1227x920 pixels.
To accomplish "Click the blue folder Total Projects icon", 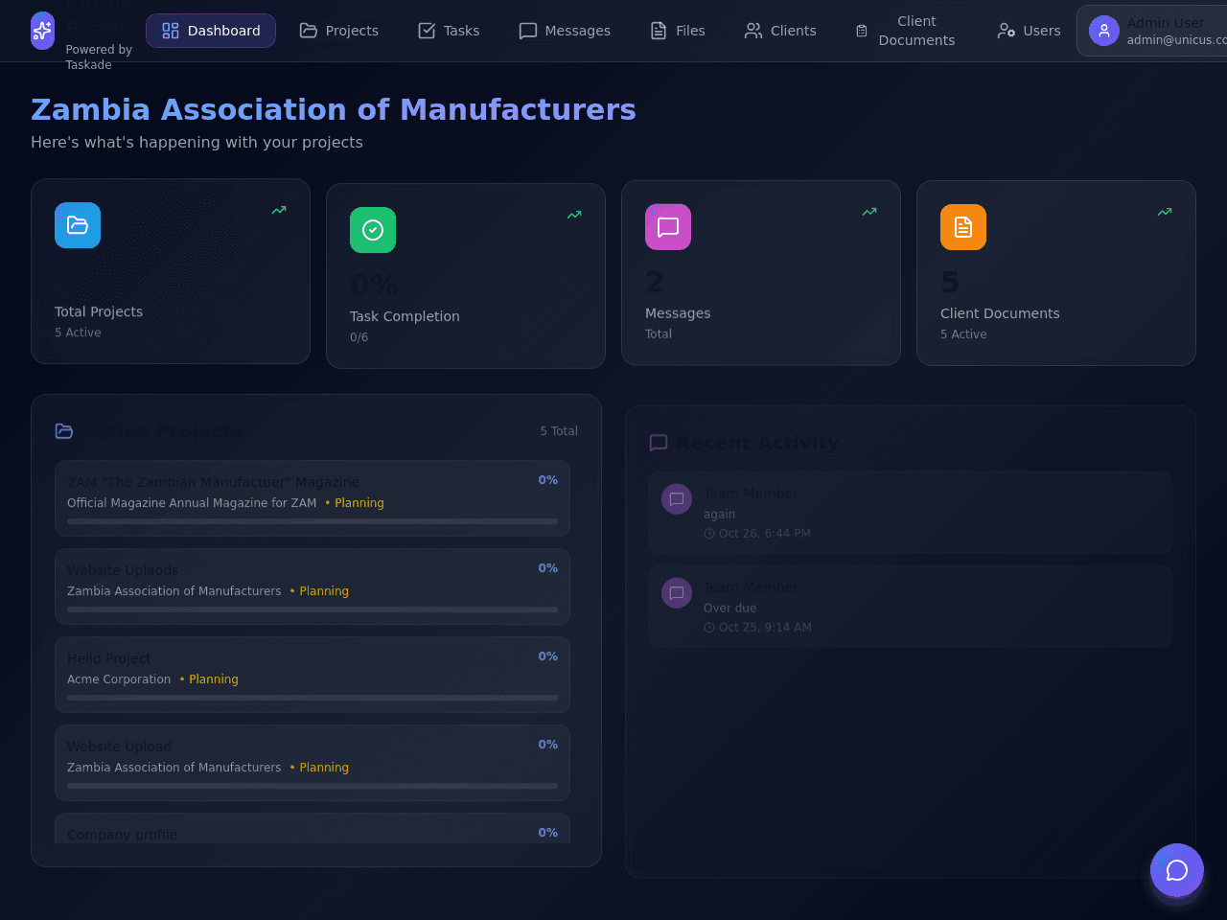I will click(78, 225).
